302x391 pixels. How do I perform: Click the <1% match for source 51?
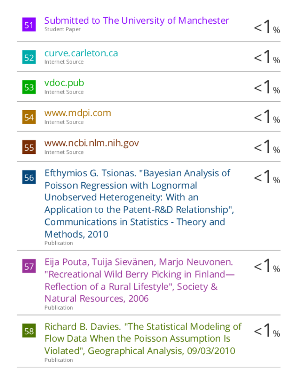coord(267,27)
